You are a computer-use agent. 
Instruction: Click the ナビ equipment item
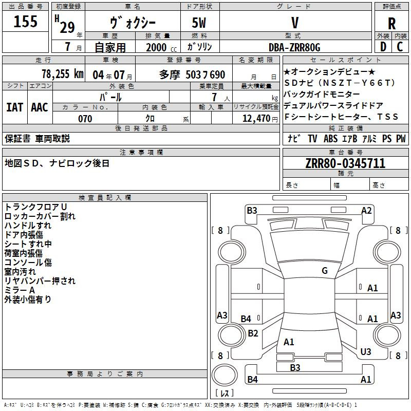[294, 138]
